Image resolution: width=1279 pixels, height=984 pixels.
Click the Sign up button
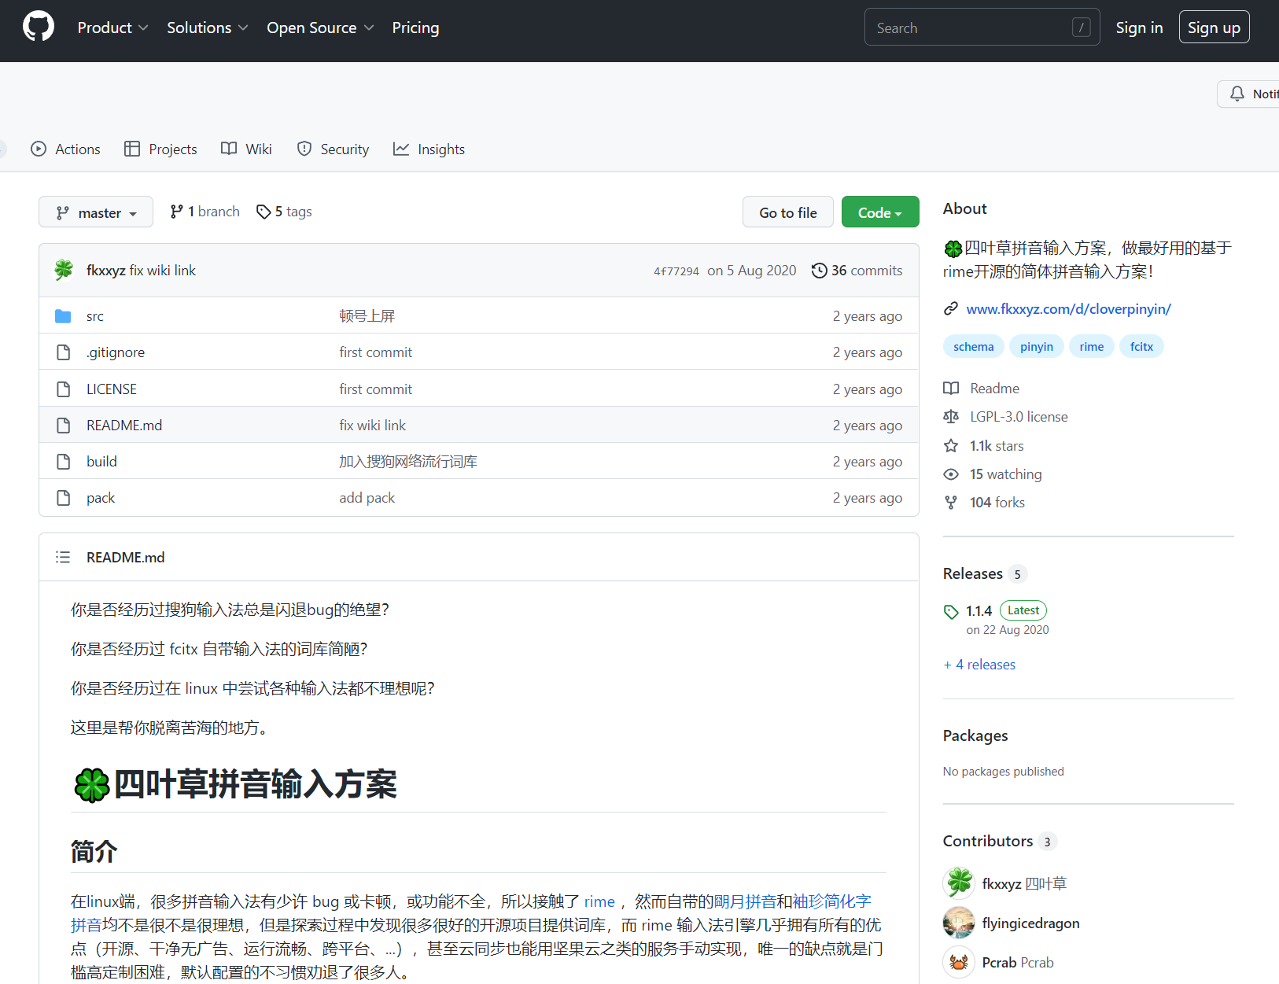(1214, 28)
